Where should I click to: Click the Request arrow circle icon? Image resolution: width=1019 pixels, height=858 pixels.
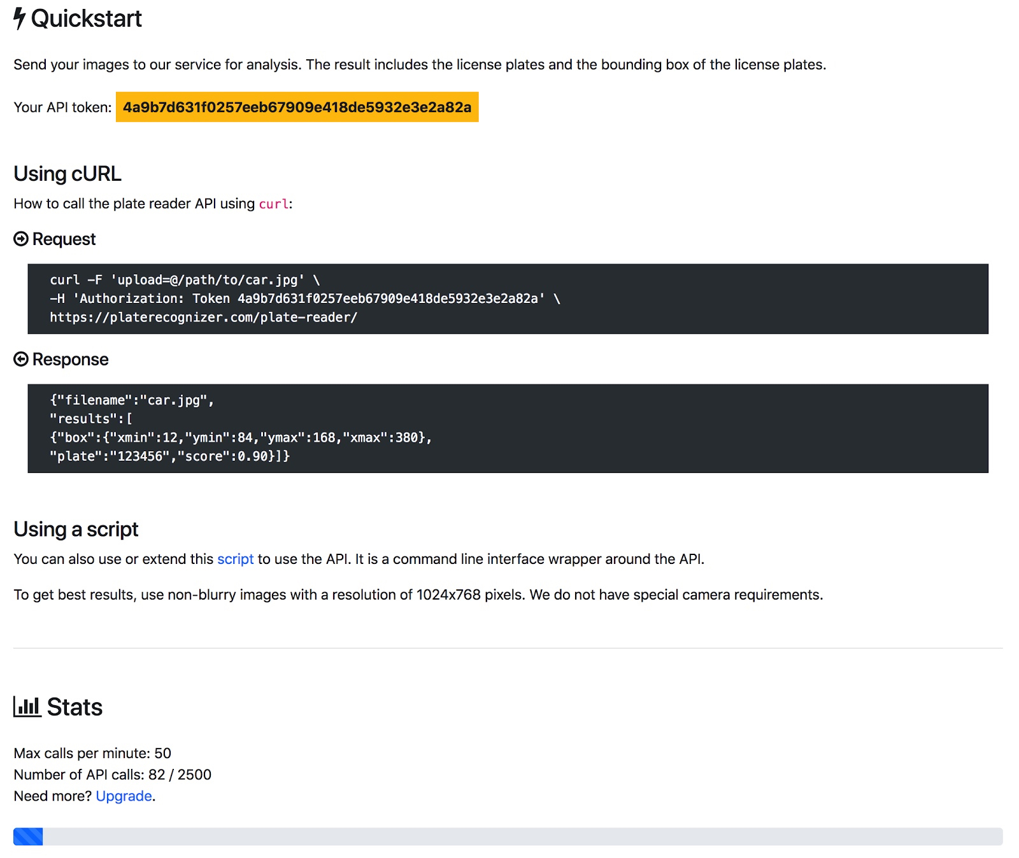point(21,239)
